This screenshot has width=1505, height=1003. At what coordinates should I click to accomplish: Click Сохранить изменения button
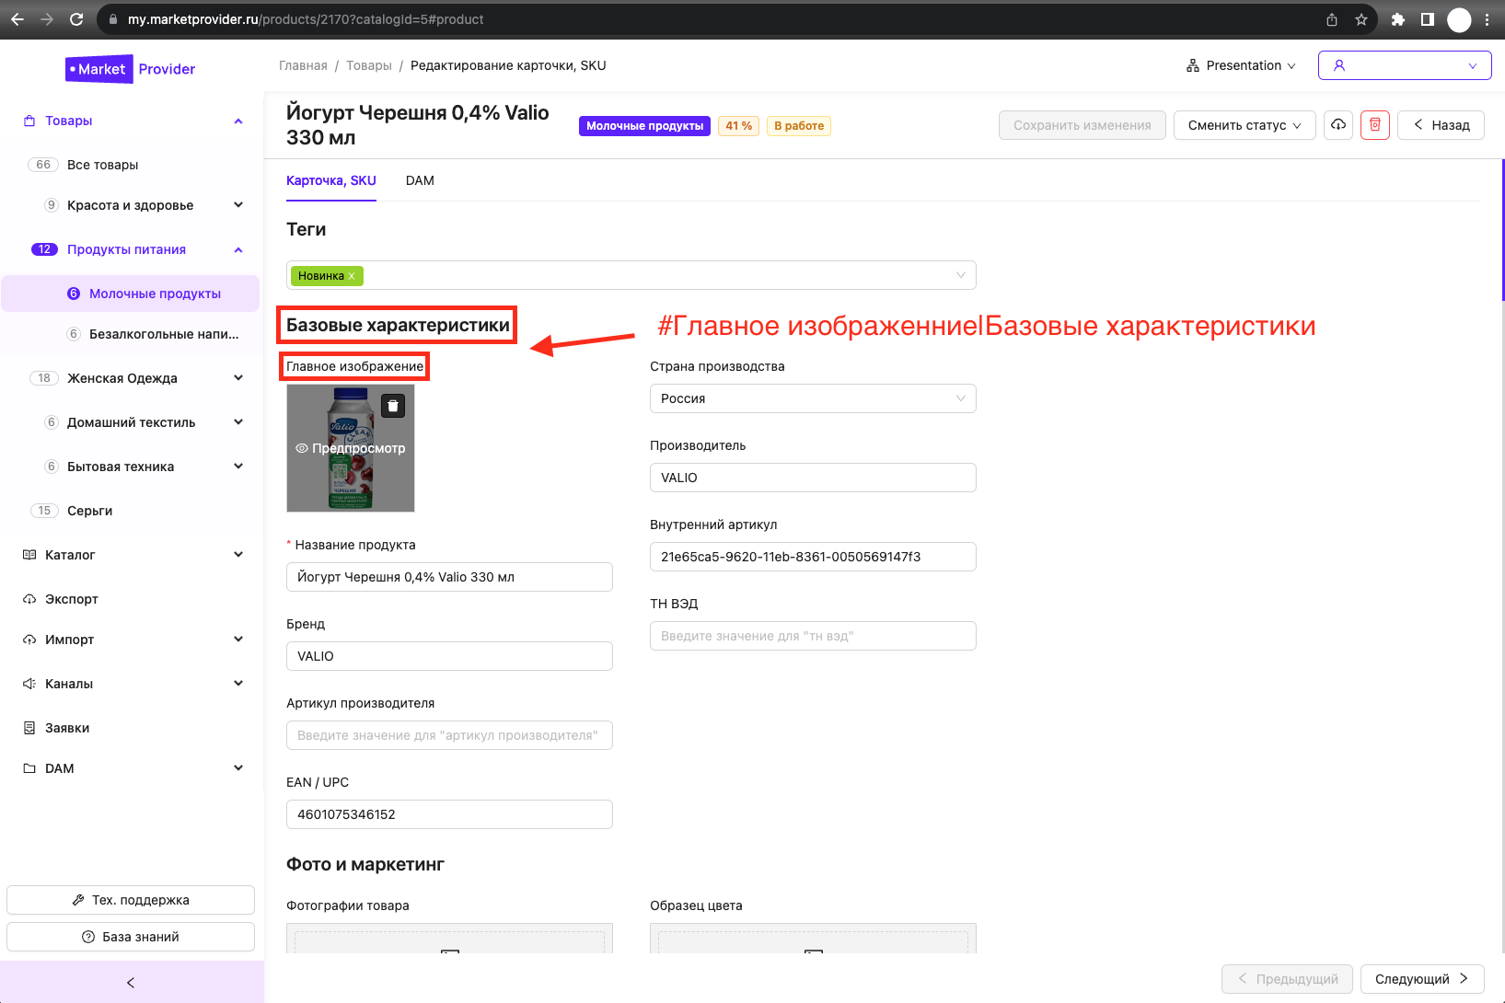[x=1082, y=125]
